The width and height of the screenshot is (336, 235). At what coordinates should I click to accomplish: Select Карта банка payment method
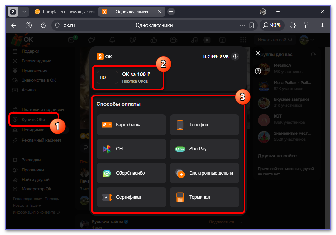(x=131, y=125)
